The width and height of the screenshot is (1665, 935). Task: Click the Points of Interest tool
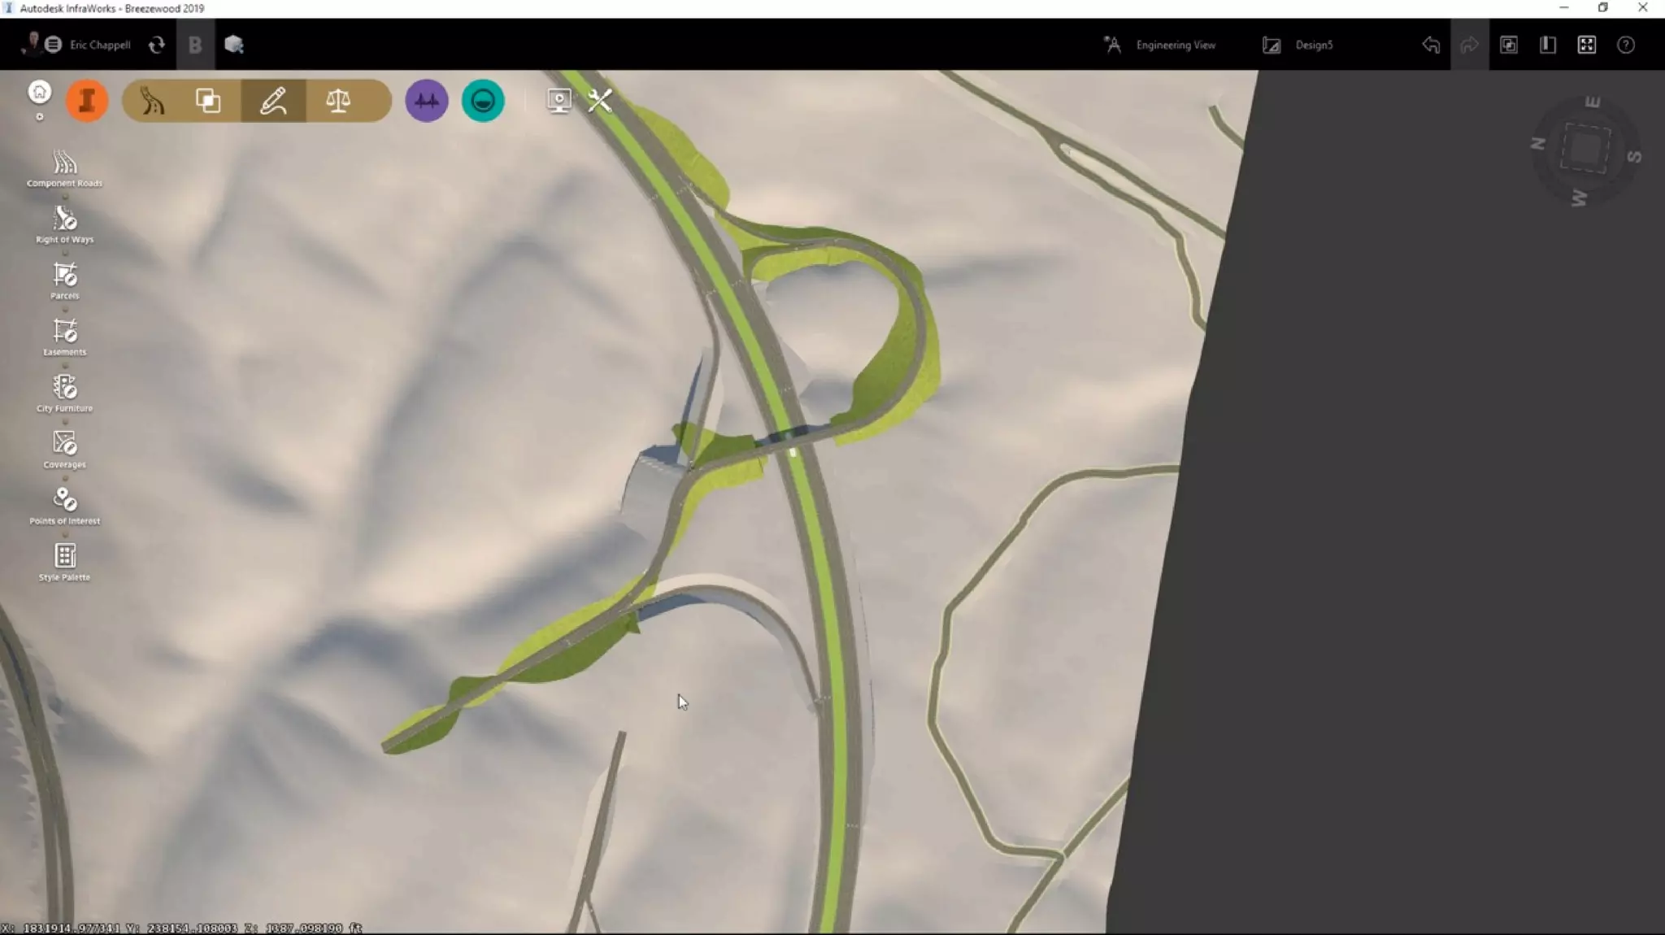point(64,500)
